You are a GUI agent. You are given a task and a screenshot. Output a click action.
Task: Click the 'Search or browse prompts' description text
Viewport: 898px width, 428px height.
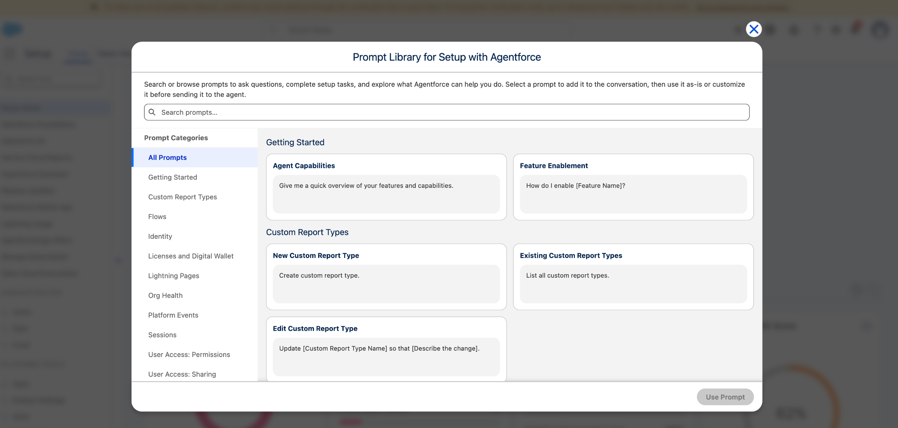(x=445, y=89)
